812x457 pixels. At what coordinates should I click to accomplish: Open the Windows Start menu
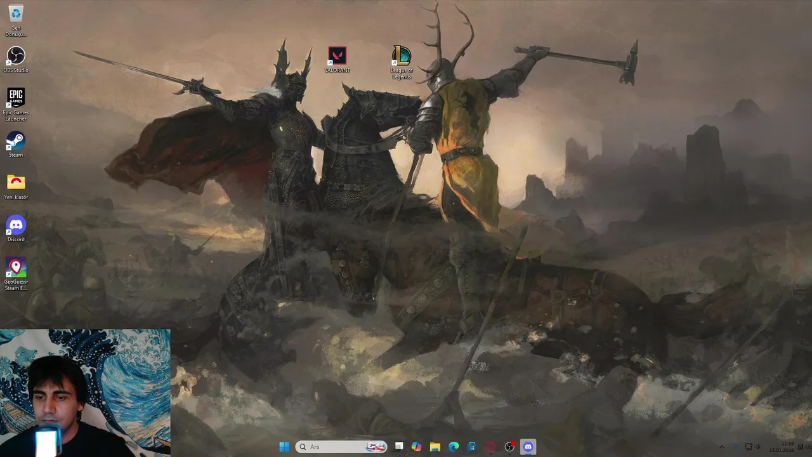284,447
